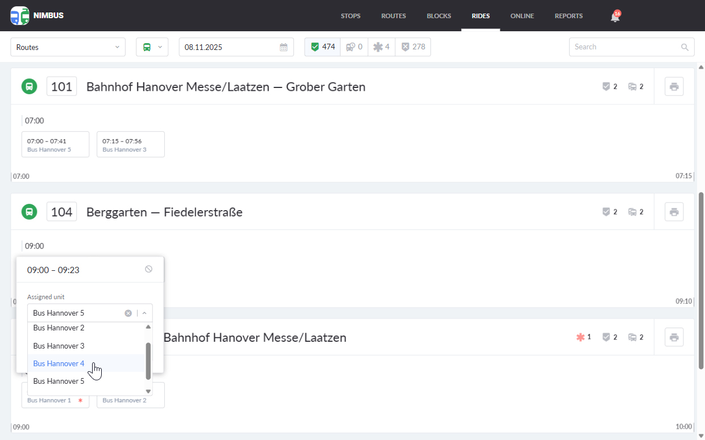
Task: Expand the bus transport type dropdown
Action: click(x=152, y=47)
